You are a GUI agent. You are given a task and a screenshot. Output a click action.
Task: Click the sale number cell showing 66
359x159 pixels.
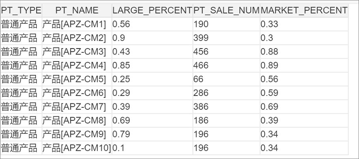click(x=226, y=79)
